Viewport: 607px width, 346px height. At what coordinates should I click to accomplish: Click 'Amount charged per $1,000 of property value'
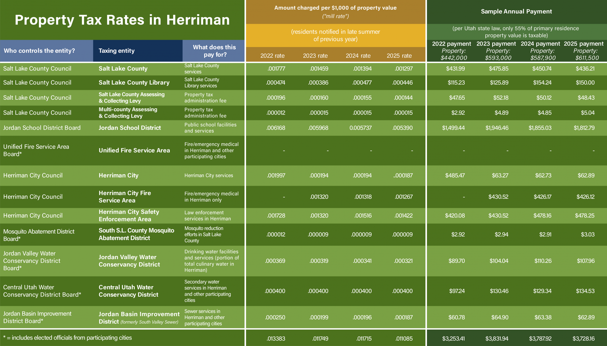click(x=335, y=8)
